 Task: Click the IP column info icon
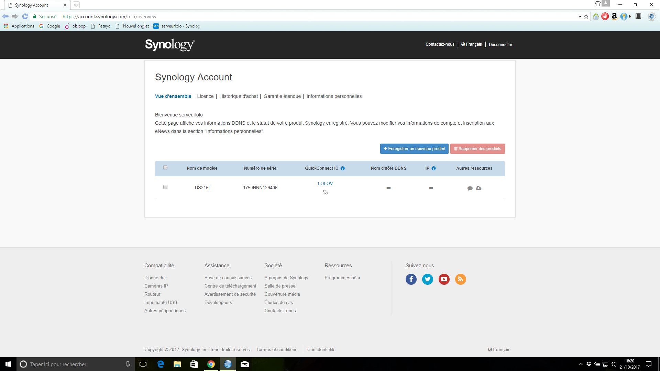click(433, 168)
